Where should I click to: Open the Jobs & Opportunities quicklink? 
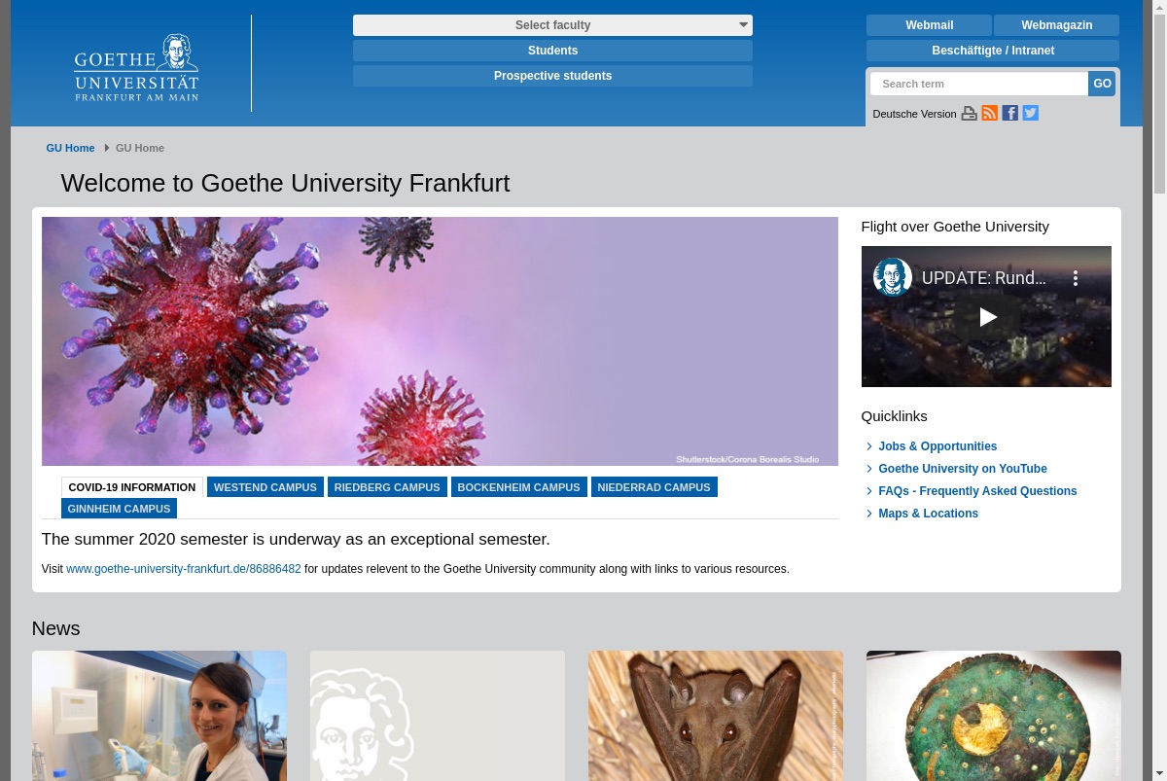(x=937, y=446)
